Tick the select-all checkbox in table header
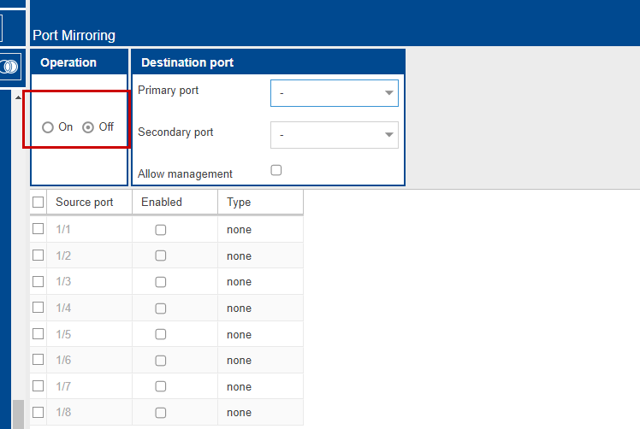Screen dimensions: 640x429 click(x=38, y=202)
